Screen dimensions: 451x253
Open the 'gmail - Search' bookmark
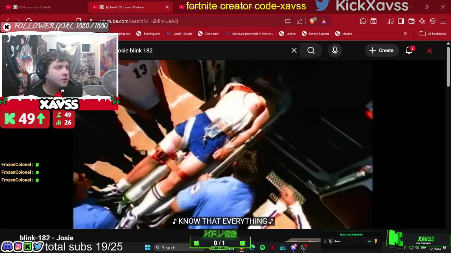(179, 34)
